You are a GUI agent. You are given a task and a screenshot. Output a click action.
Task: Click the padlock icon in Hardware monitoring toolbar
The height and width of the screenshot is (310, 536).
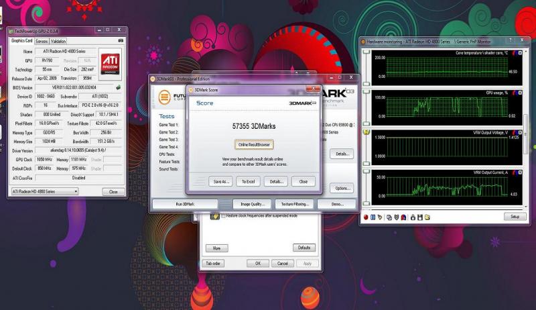pos(413,217)
